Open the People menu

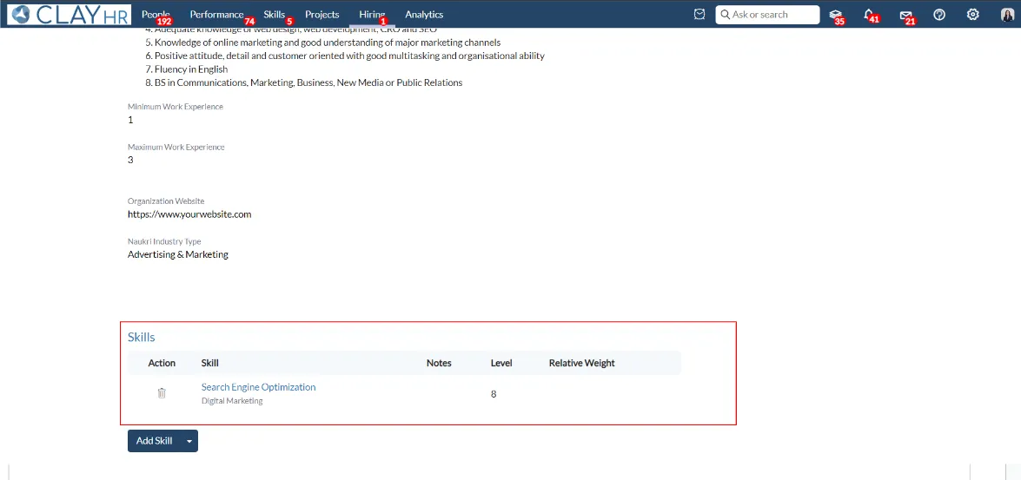156,14
